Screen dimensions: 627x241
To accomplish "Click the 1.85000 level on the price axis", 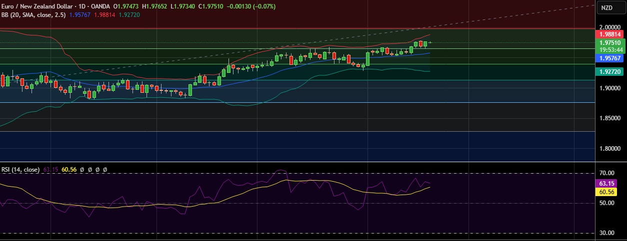I will click(x=610, y=118).
